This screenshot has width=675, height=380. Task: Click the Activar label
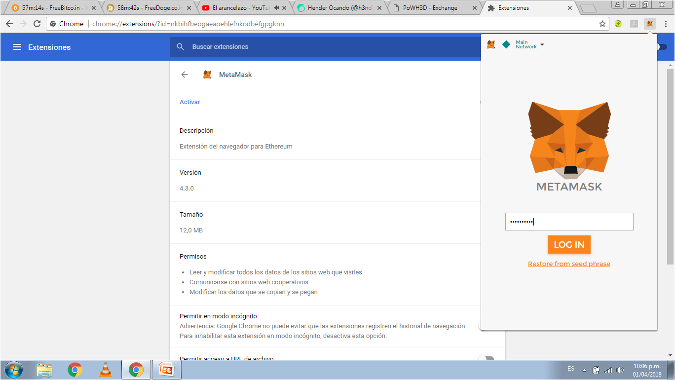point(189,102)
